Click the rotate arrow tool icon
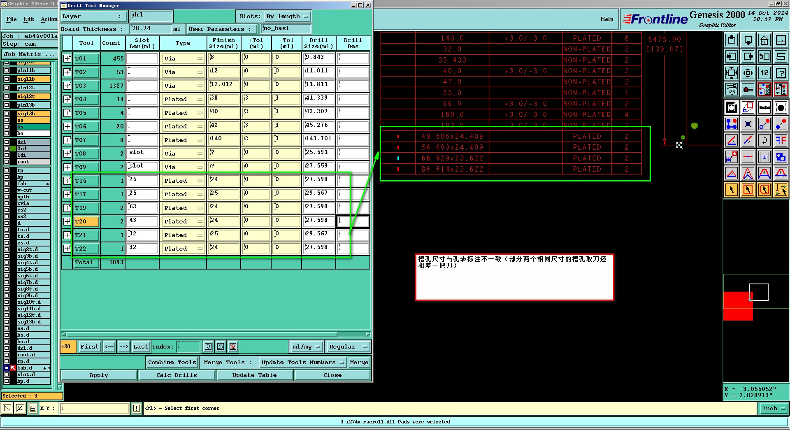 click(764, 140)
